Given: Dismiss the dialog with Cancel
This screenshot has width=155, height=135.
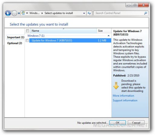Looking at the screenshot, I should [136, 123].
